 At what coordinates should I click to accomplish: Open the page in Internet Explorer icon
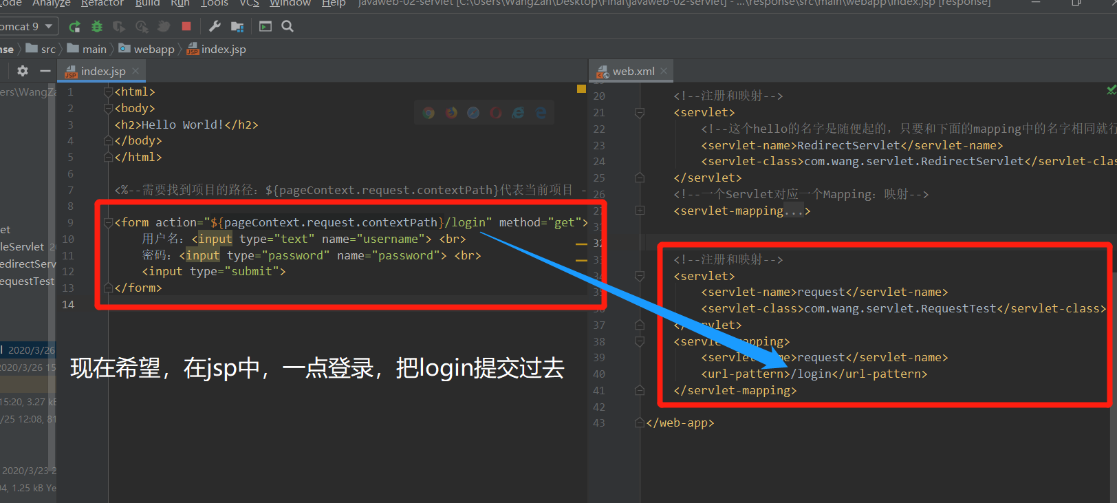coord(518,113)
